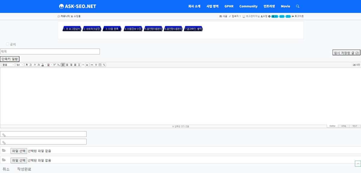Switch to the TEXT mode tab
361x173 pixels.
click(355, 126)
